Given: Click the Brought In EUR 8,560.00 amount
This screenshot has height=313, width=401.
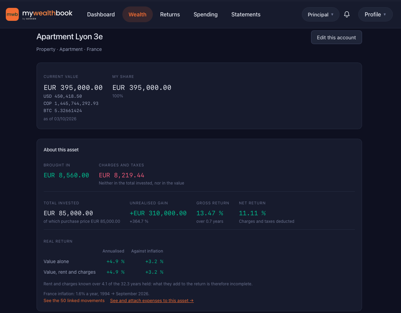Looking at the screenshot, I should tap(66, 175).
